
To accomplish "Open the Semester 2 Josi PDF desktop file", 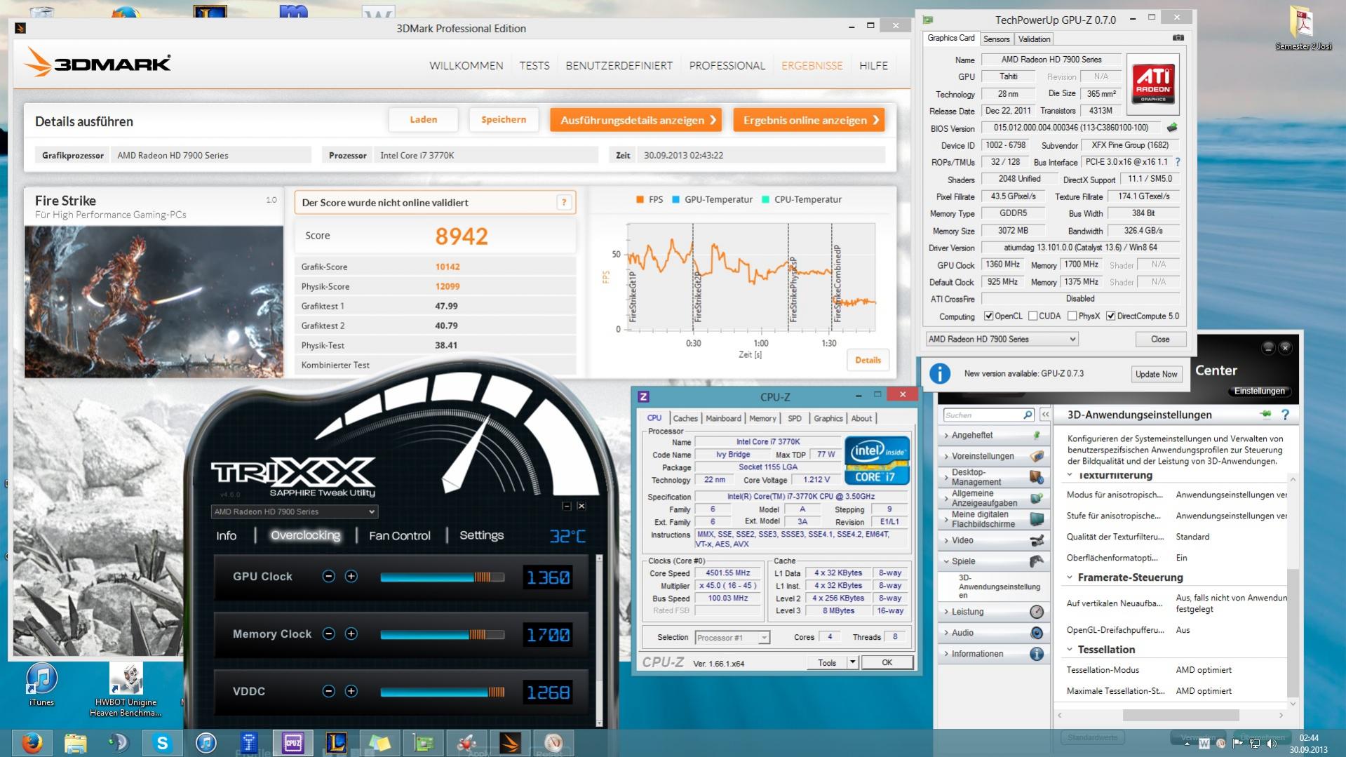I will click(x=1303, y=29).
